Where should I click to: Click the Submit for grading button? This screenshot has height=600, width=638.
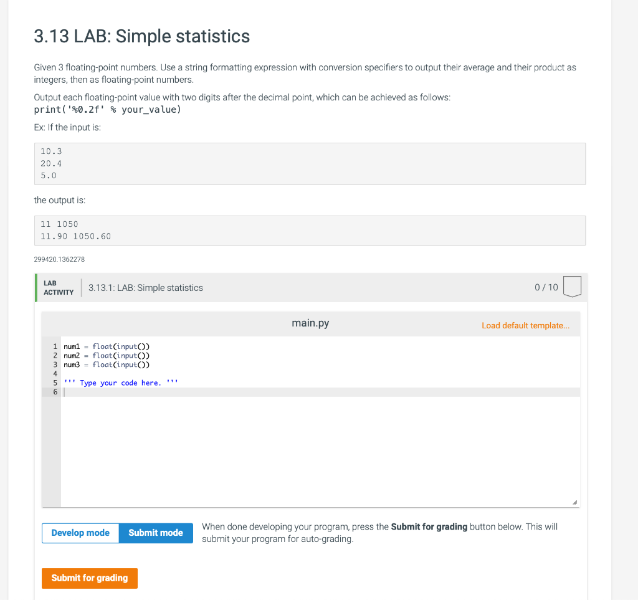[x=89, y=578]
